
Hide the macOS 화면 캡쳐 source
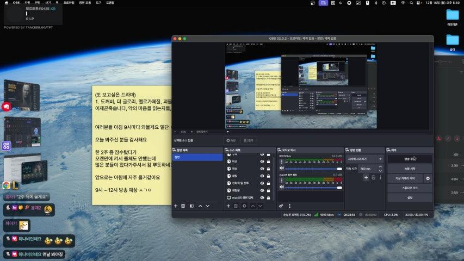(262, 198)
